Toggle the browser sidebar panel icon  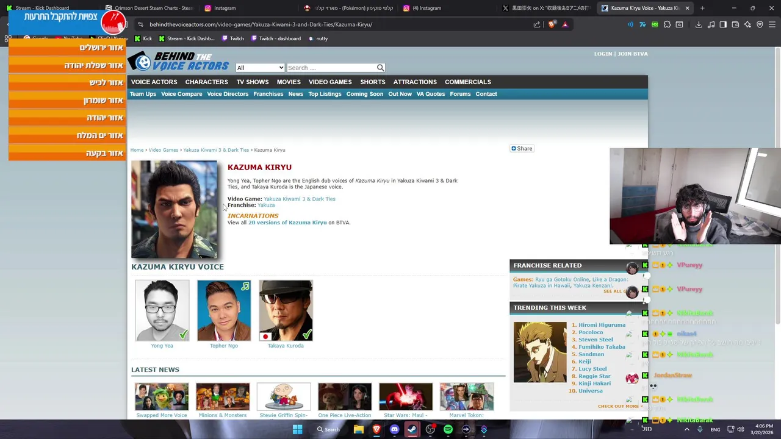click(x=723, y=24)
